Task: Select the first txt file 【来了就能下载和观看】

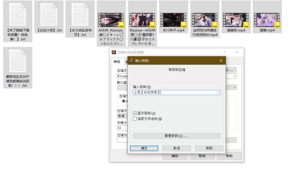Action: (x=17, y=15)
